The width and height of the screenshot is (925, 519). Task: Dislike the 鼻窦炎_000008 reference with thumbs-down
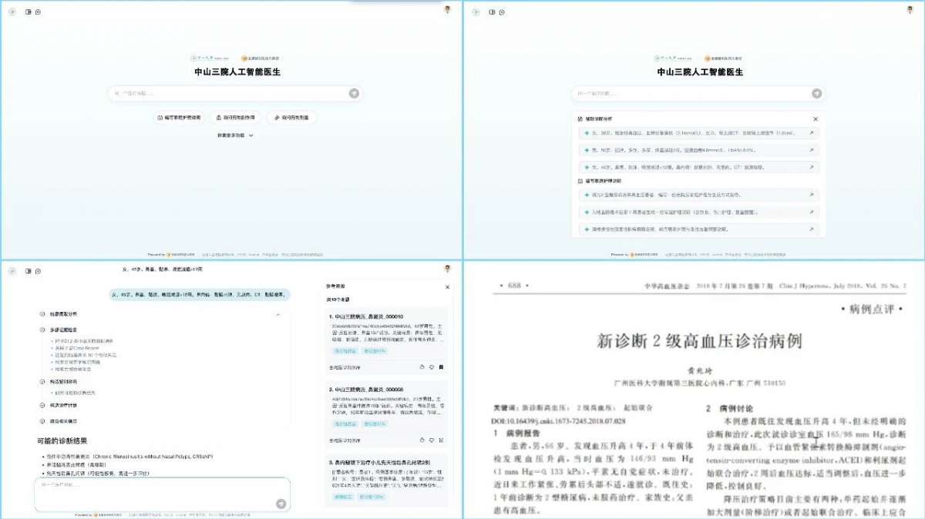[431, 440]
